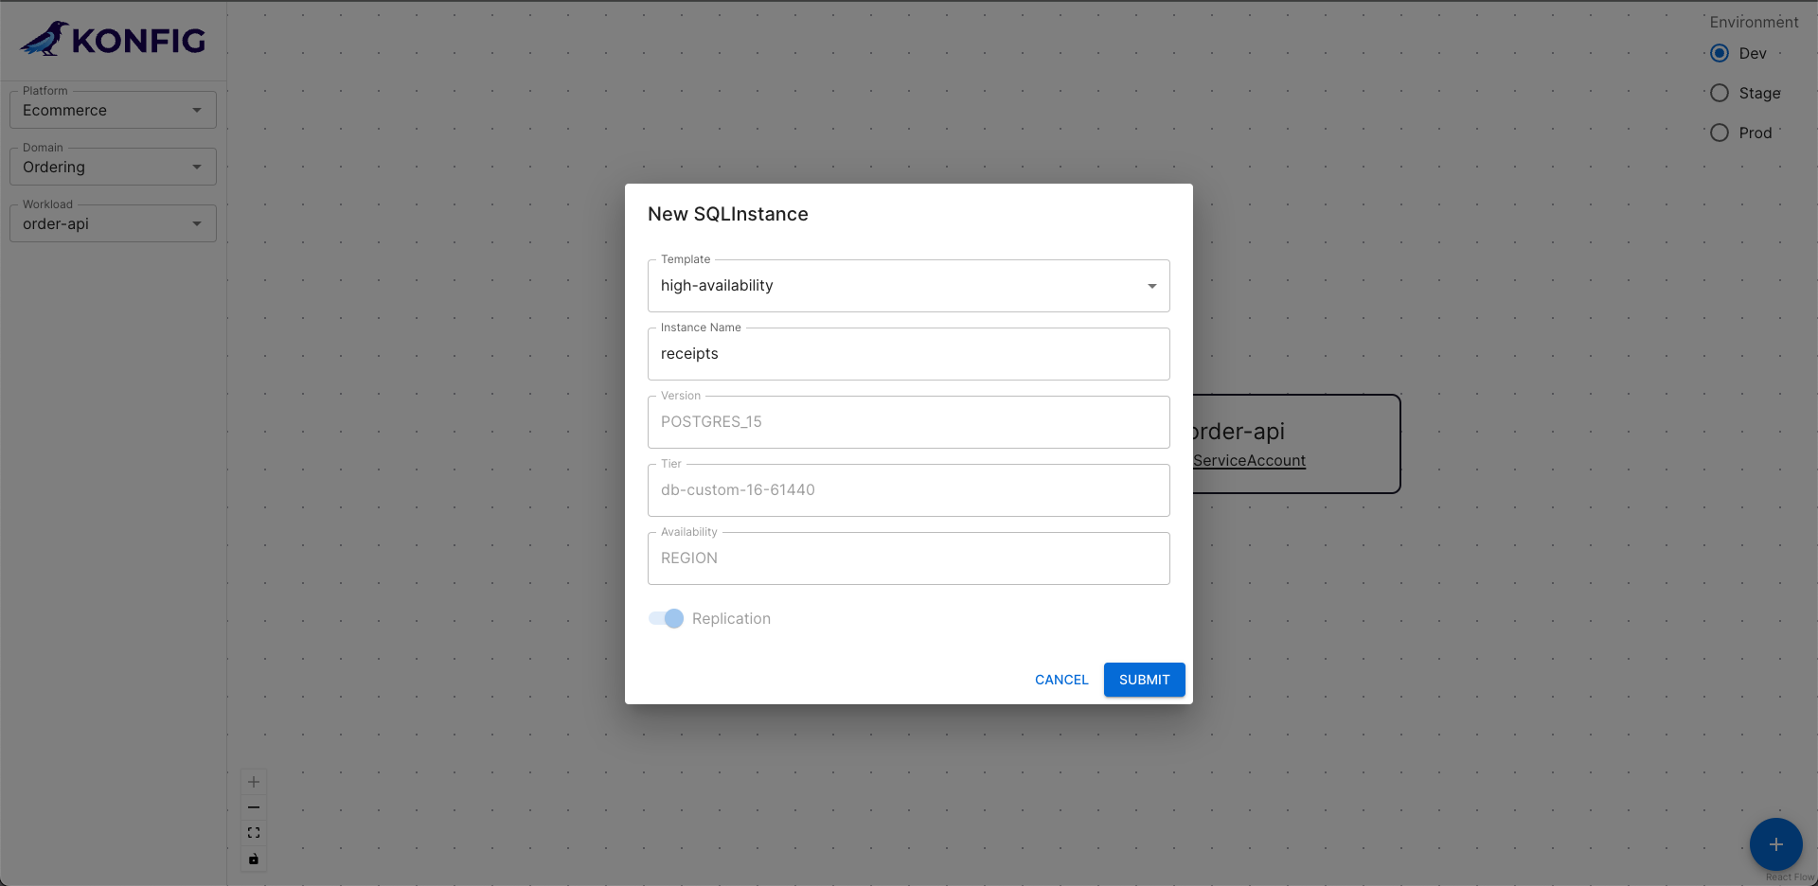Screen dimensions: 1818x886
Task: Toggle the Replication switch
Action: pyautogui.click(x=666, y=618)
